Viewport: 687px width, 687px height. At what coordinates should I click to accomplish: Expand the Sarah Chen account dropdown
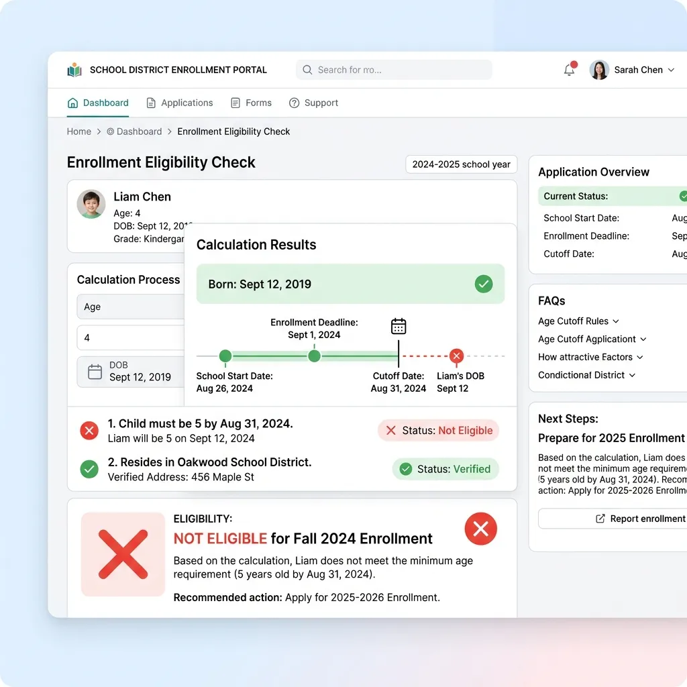671,70
